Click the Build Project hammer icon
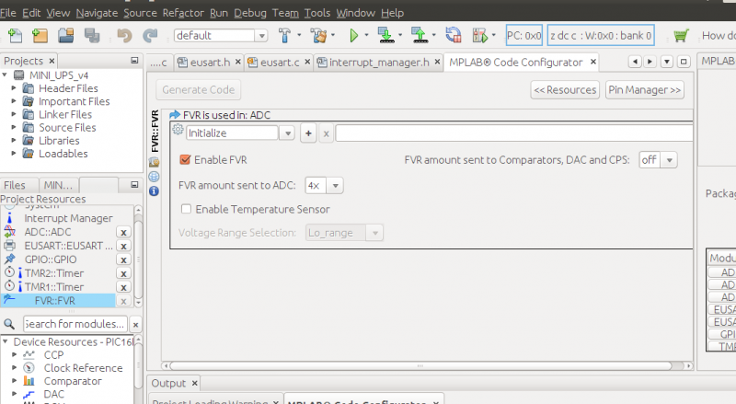Image resolution: width=736 pixels, height=404 pixels. 285,36
